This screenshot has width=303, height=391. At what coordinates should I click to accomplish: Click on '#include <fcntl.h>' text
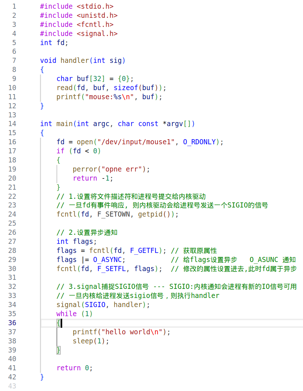pos(77,24)
